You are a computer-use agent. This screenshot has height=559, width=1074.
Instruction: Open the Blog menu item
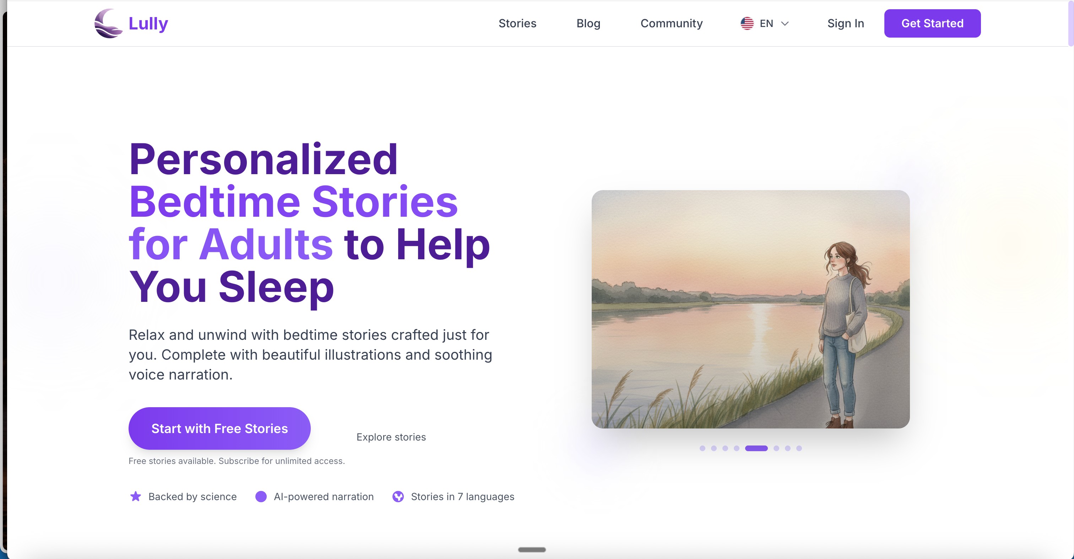coord(588,23)
